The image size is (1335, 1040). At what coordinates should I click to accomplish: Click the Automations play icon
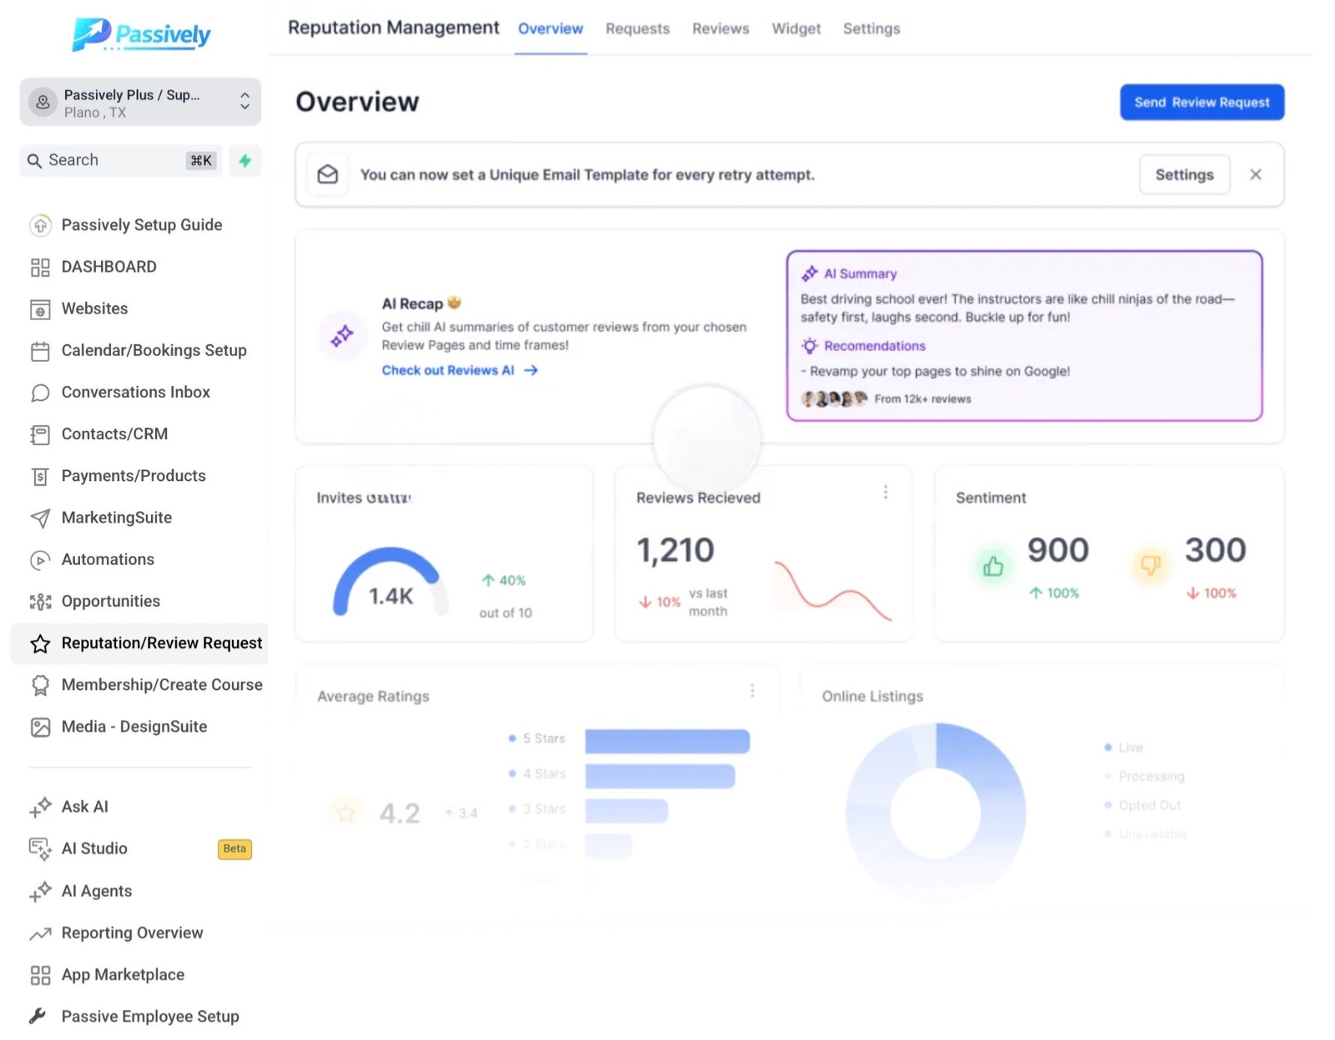(40, 560)
